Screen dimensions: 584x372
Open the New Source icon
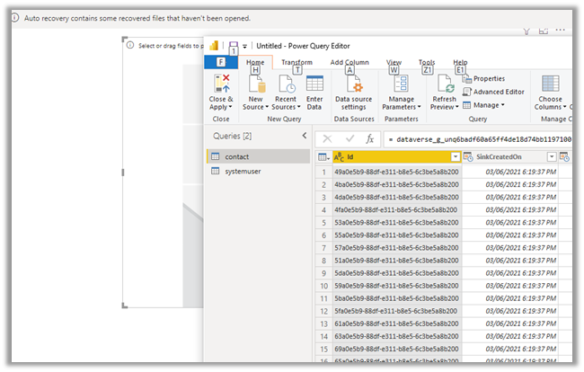pos(255,85)
